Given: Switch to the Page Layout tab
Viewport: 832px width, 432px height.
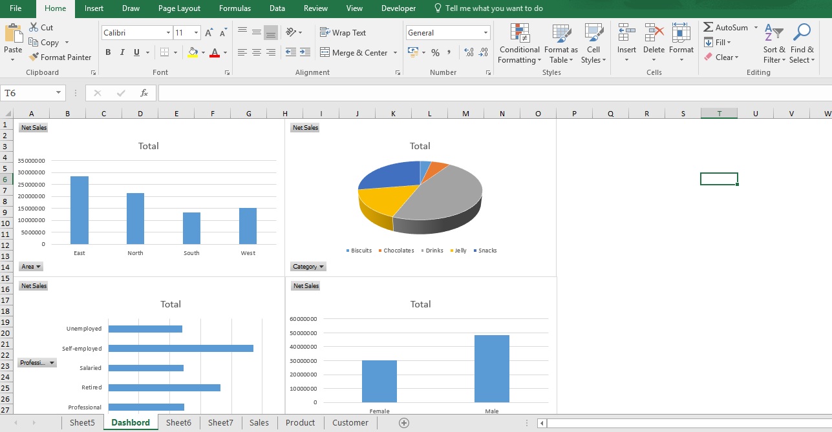Looking at the screenshot, I should tap(179, 8).
